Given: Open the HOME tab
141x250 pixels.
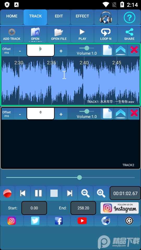Looking at the screenshot, I should pyautogui.click(x=12, y=17).
